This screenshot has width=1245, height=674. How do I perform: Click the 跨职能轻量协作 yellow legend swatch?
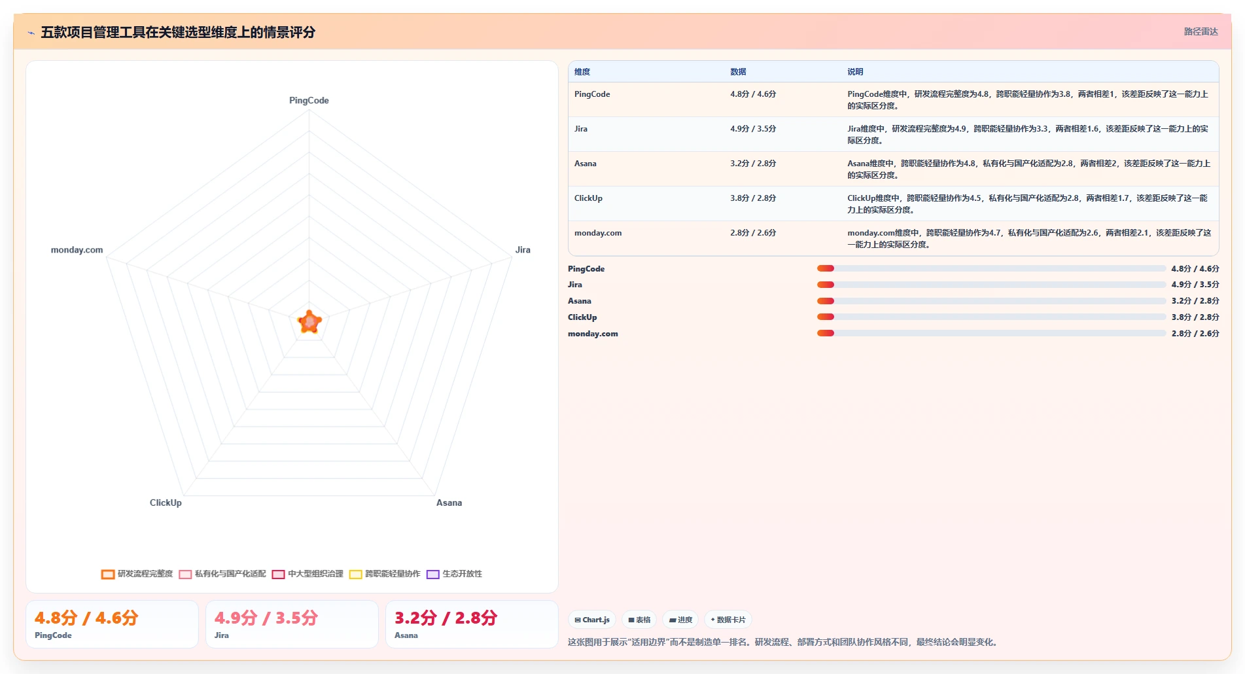coord(356,575)
